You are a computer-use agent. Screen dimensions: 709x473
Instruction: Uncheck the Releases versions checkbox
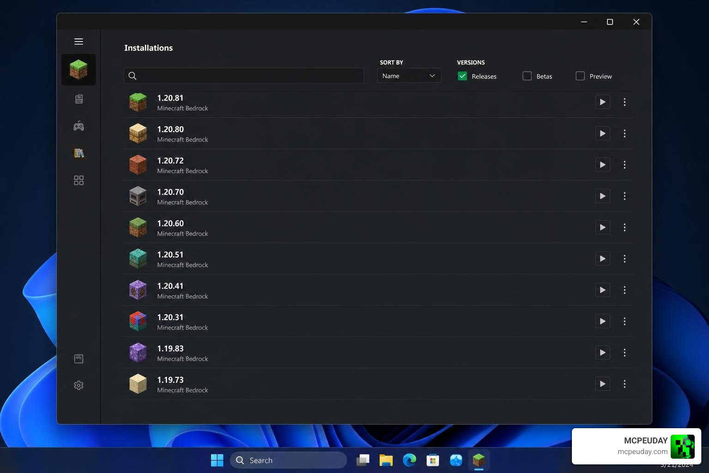[x=463, y=76]
